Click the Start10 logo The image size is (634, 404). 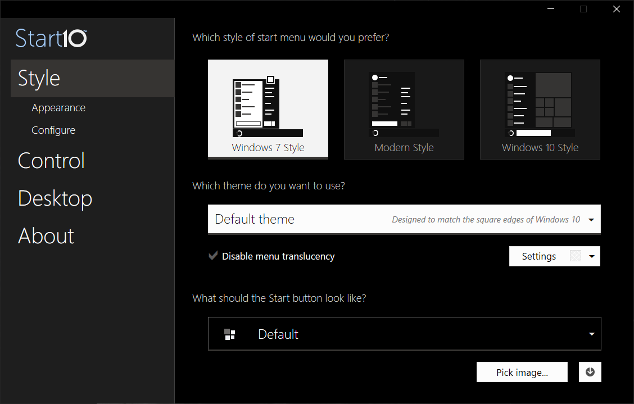pyautogui.click(x=51, y=38)
